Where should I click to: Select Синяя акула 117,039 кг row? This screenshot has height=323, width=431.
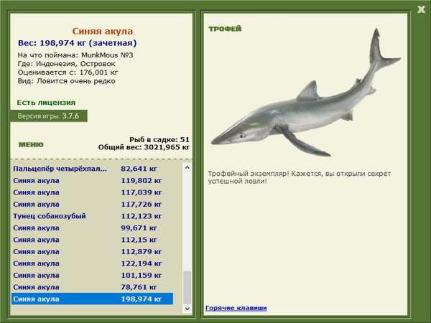click(x=93, y=192)
